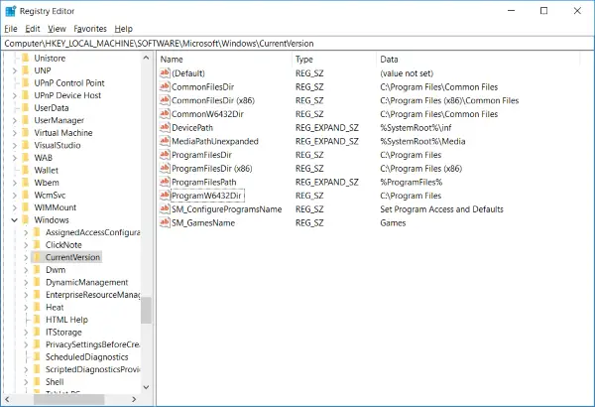Select the ProgramFilesPath value icon
The height and width of the screenshot is (407, 595).
coord(164,183)
